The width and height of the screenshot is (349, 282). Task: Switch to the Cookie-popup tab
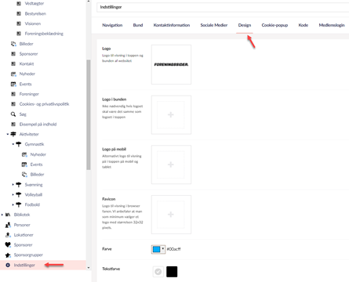(x=274, y=25)
